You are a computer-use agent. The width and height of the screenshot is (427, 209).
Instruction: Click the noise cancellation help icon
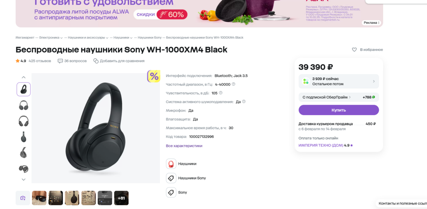pos(244,102)
